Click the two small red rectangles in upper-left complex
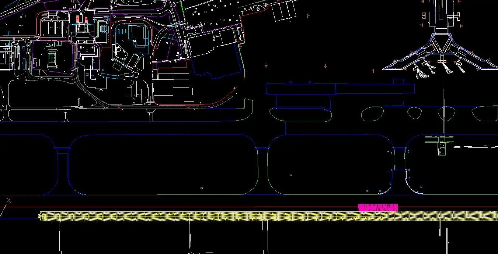Image resolution: width=498 pixels, height=254 pixels. (82, 19)
